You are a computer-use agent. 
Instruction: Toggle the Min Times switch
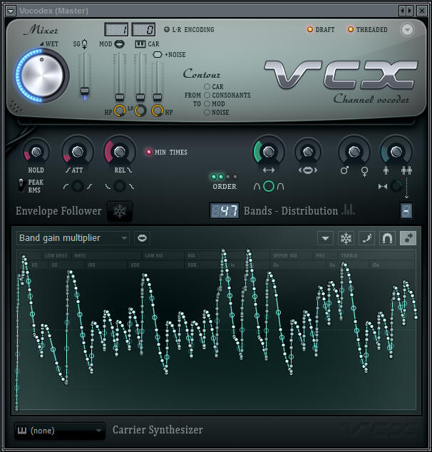(149, 152)
